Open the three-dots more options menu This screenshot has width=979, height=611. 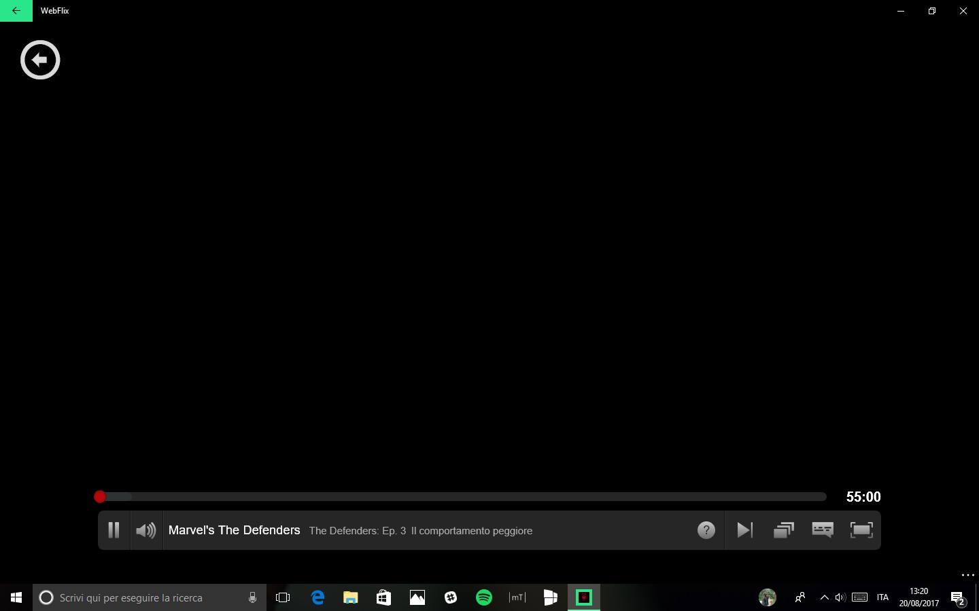(x=968, y=575)
